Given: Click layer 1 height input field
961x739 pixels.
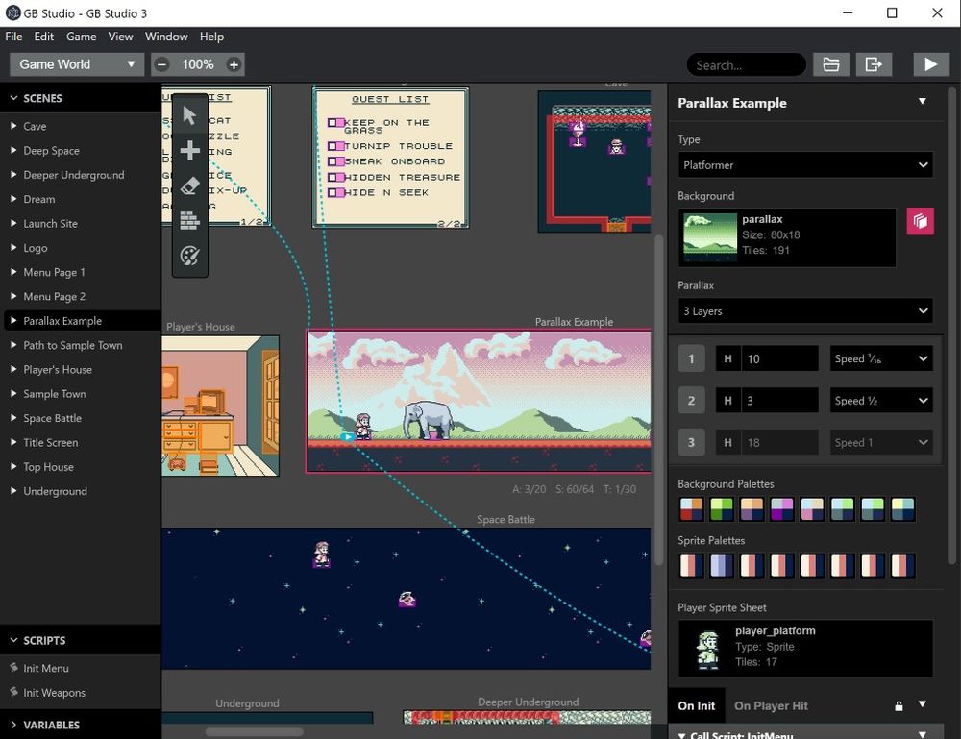Looking at the screenshot, I should 779,358.
